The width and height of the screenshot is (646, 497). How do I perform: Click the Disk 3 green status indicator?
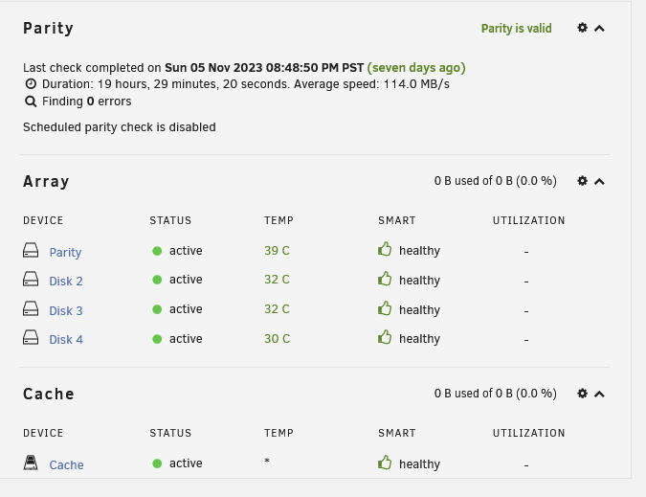point(157,309)
